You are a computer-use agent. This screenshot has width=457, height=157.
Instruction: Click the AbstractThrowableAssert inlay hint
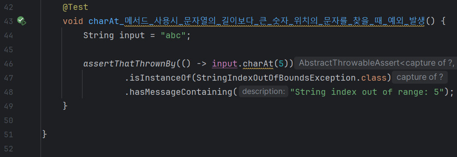(376, 63)
